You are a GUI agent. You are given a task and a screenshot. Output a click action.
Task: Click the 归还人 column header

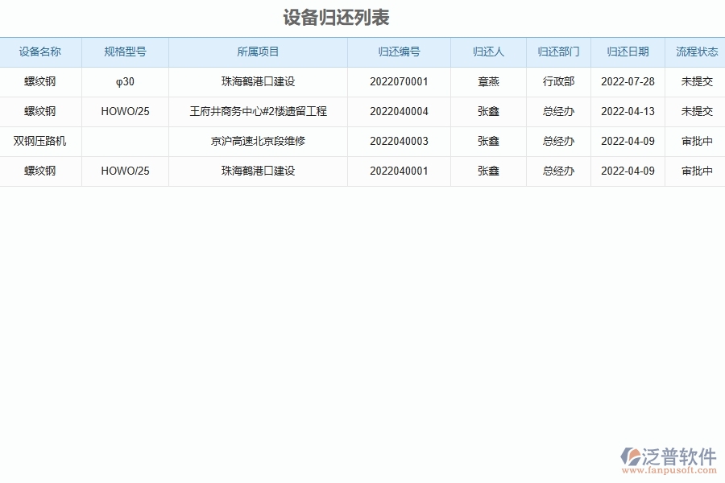pos(489,52)
